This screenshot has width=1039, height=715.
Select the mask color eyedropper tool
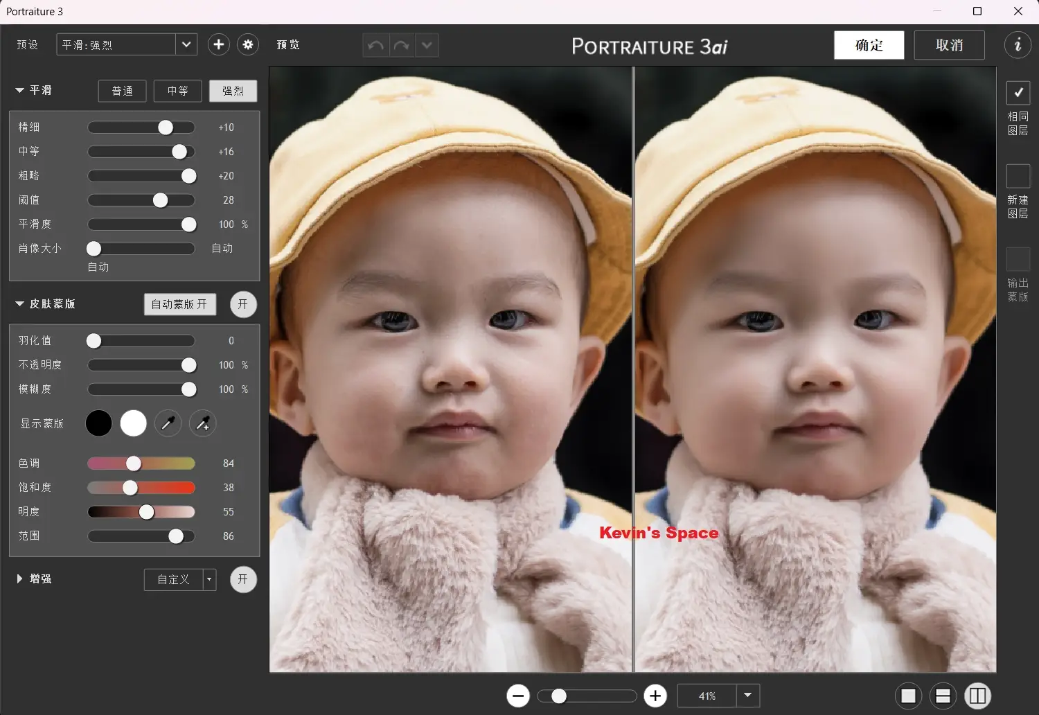[x=168, y=423]
